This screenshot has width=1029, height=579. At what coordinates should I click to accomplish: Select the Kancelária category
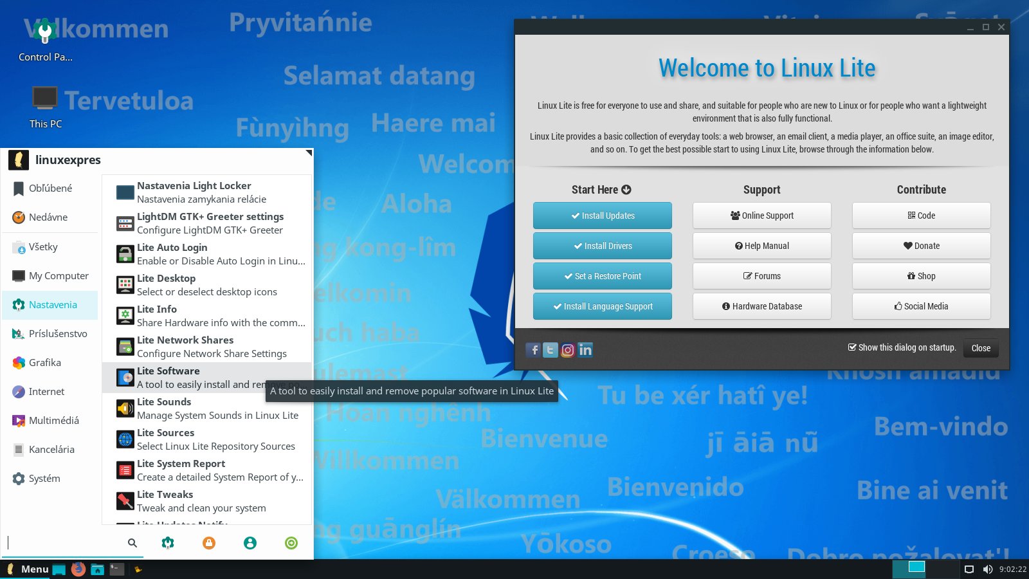pyautogui.click(x=50, y=450)
